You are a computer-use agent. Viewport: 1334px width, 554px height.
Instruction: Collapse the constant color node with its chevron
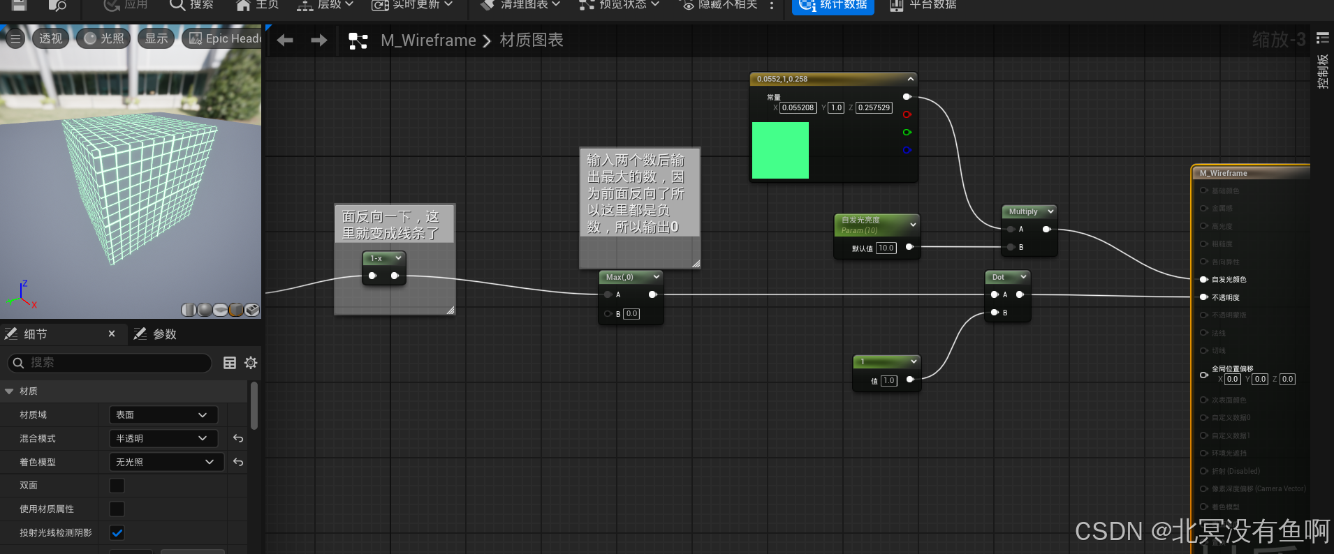[x=911, y=79]
